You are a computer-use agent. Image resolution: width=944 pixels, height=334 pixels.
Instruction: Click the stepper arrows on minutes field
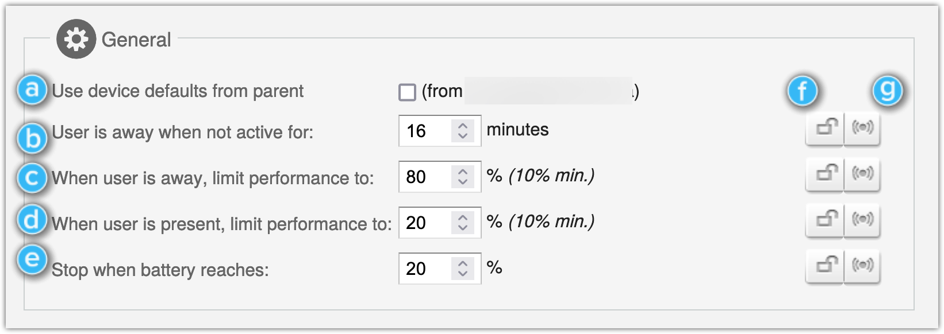[x=462, y=131]
